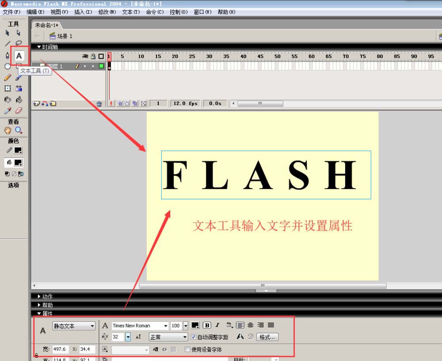Toggle Edit Multiple Frames
Screen dimensions: 442x361
coord(135,103)
